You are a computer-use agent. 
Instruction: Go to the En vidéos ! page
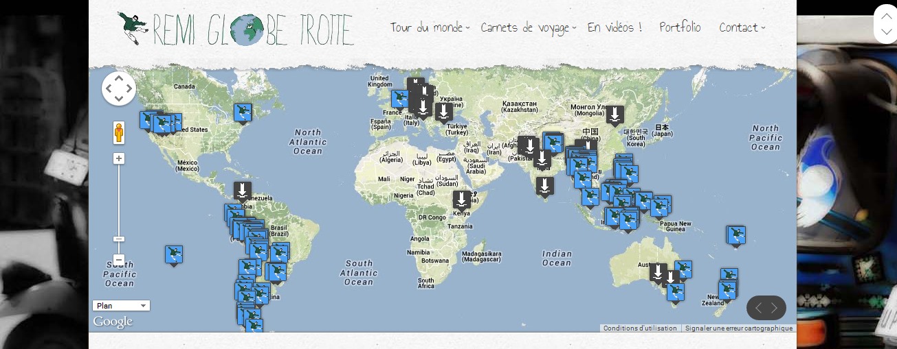tap(614, 27)
